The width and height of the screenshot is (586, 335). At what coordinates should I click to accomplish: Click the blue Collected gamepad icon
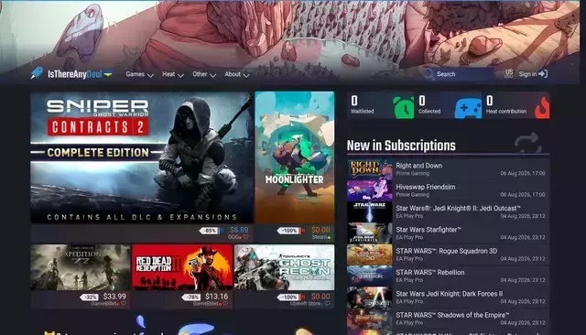pyautogui.click(x=468, y=108)
